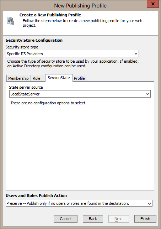This screenshot has width=161, height=229.
Task: Open the Profile tab
Action: (x=79, y=78)
